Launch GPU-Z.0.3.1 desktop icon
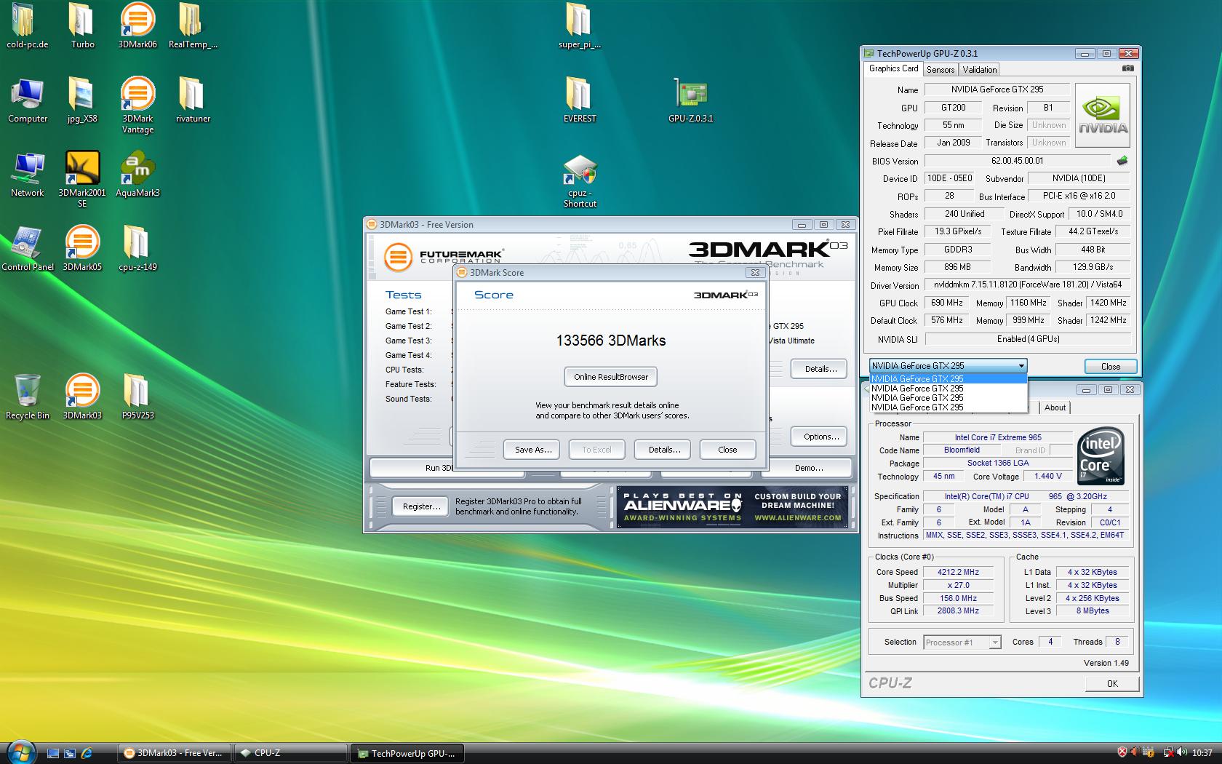This screenshot has width=1222, height=764. coord(690,100)
